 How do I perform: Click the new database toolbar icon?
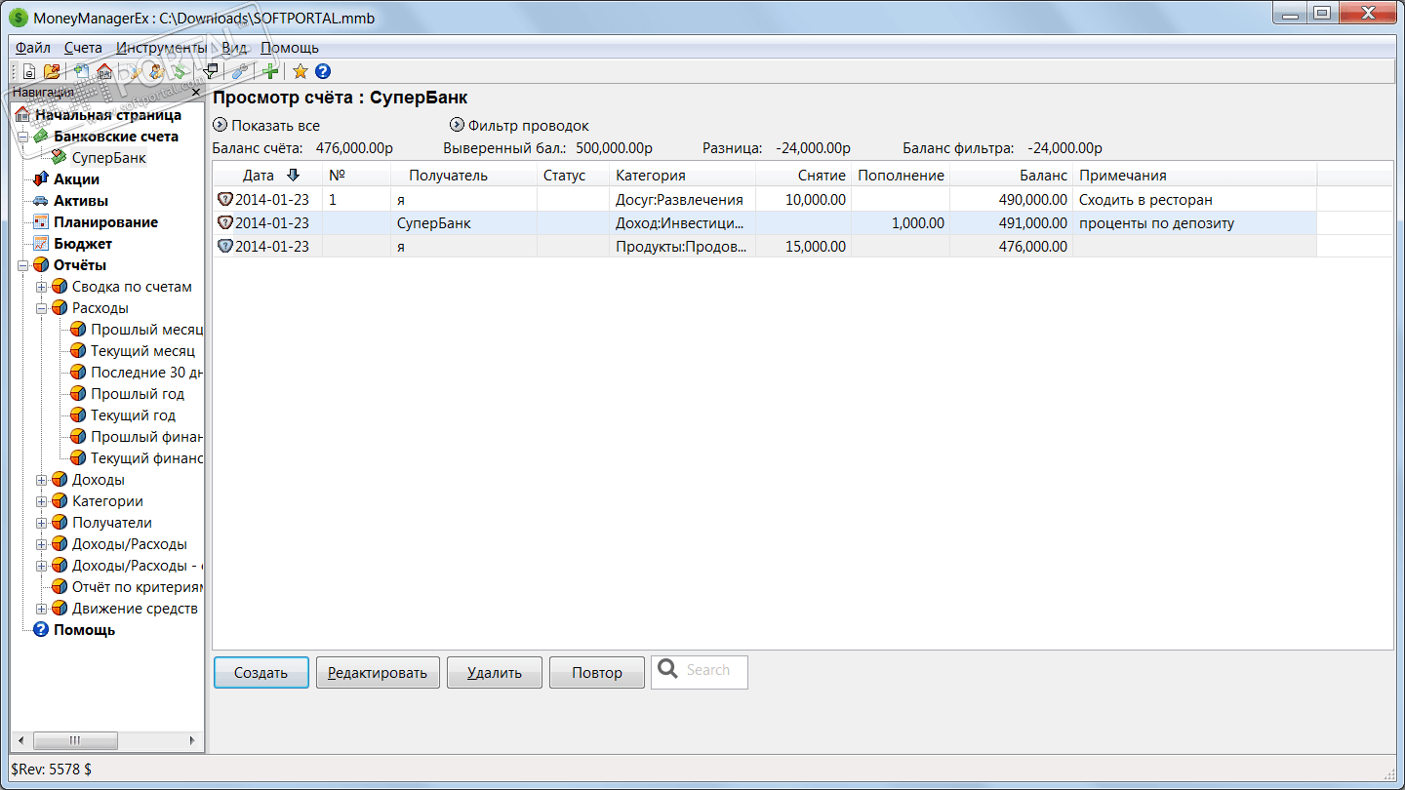pos(29,71)
